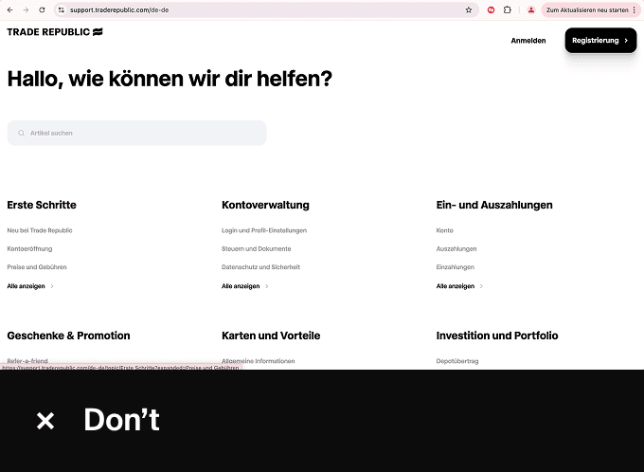The image size is (644, 472).
Task: Open the 'Ein- und Auszahlungen' heading
Action: tap(494, 205)
